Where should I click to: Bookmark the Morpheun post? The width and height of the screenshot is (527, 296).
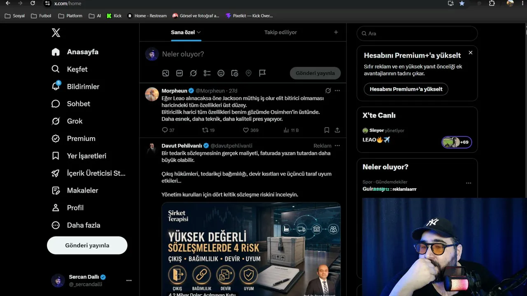pos(326,130)
